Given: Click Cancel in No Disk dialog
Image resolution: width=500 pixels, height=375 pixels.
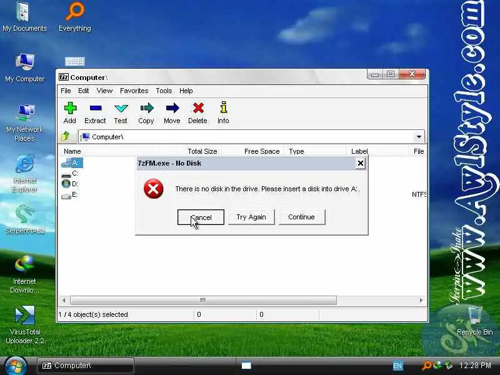Looking at the screenshot, I should point(201,217).
